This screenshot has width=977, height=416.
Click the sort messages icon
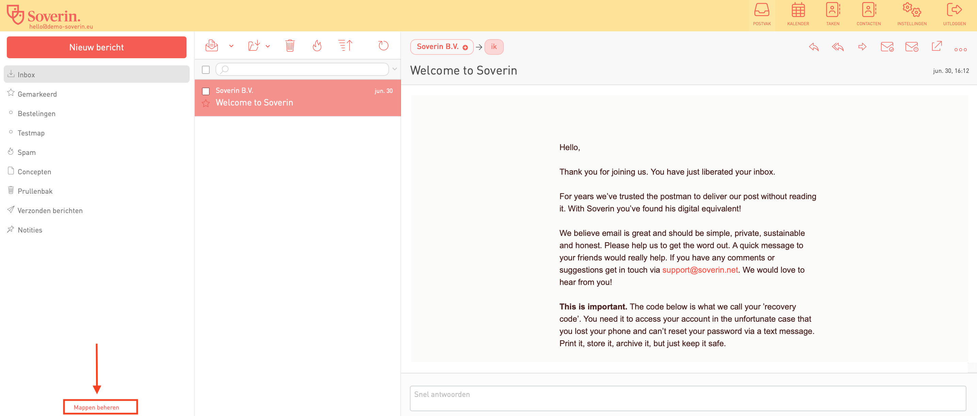click(x=345, y=46)
